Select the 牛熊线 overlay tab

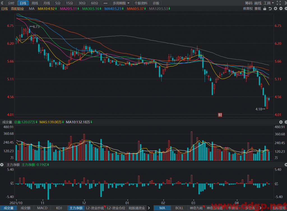233,208
